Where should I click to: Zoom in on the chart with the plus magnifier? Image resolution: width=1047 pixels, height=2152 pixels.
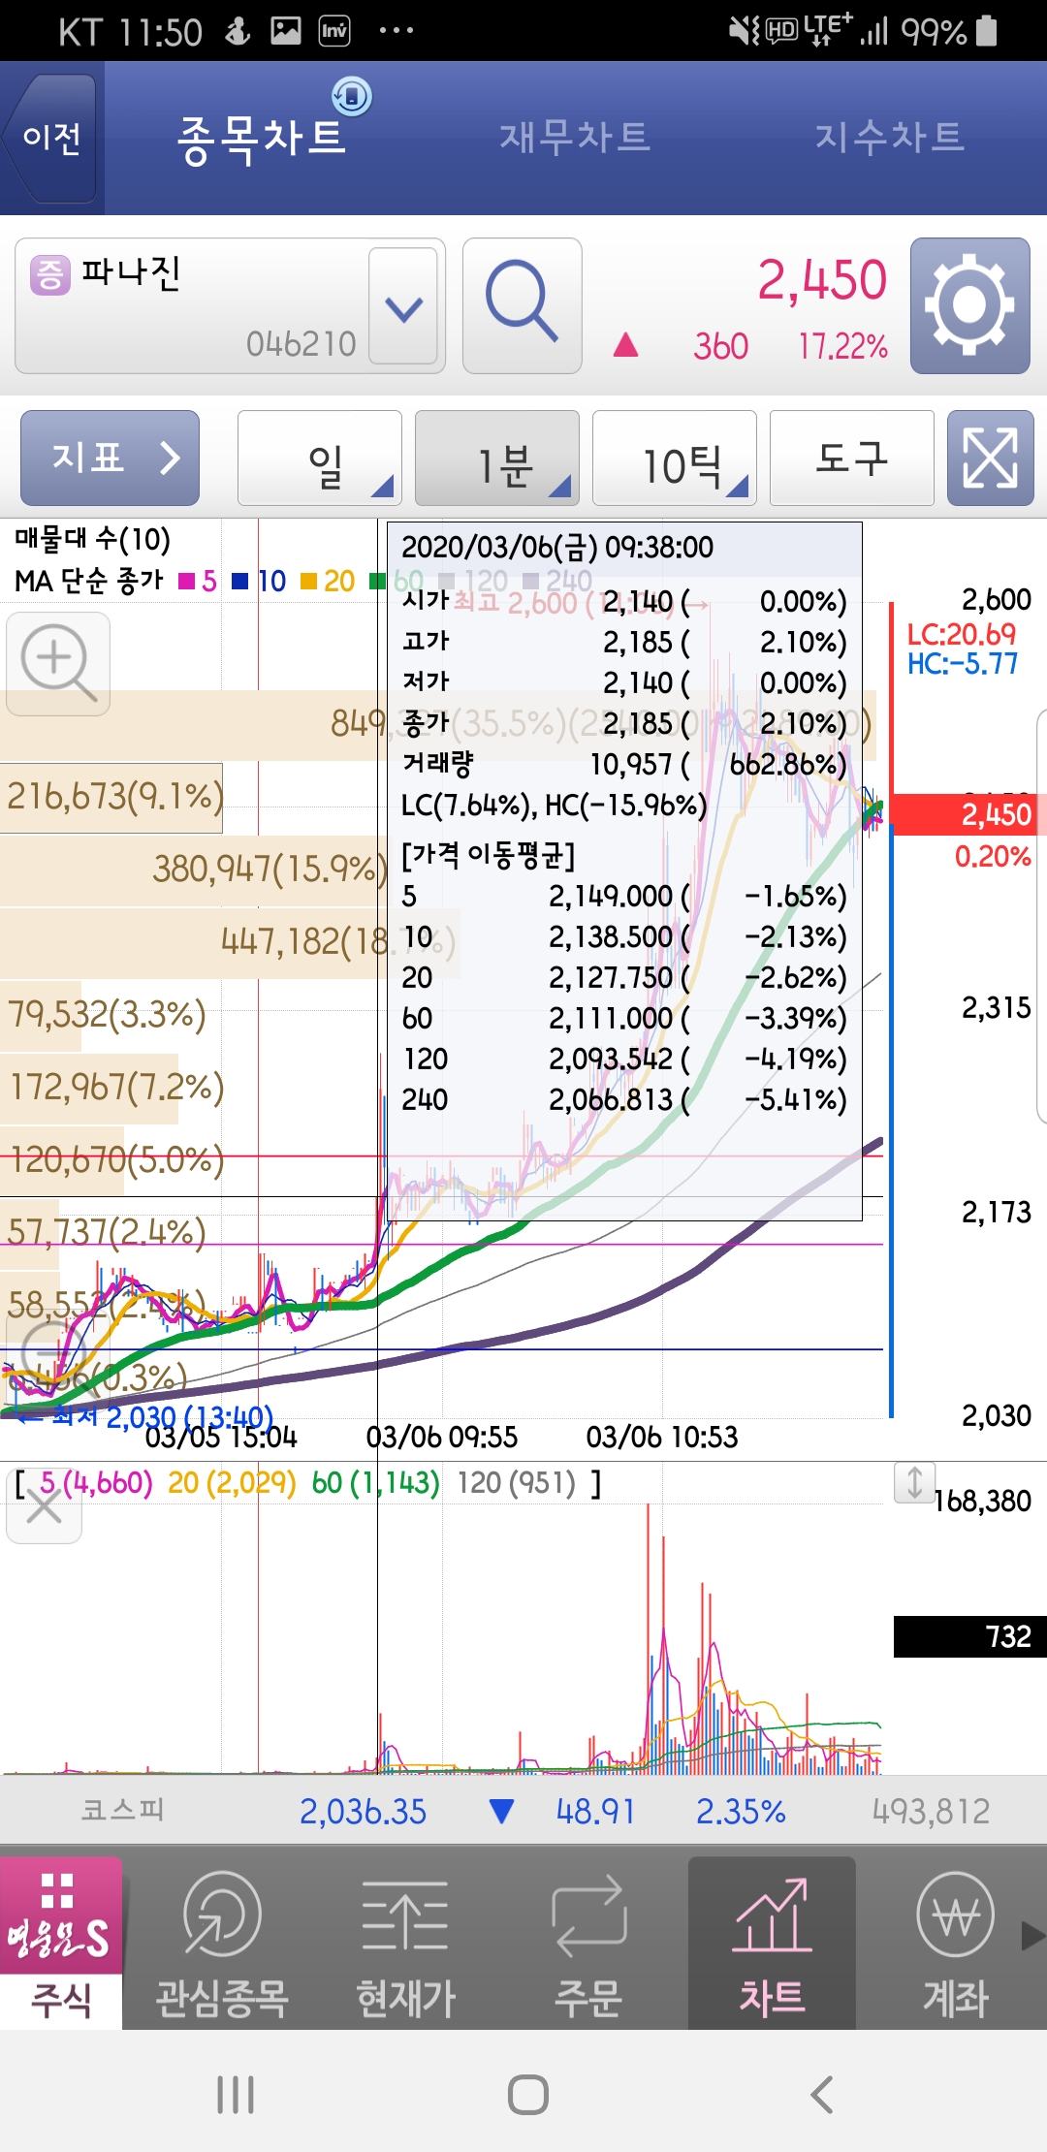click(x=58, y=664)
